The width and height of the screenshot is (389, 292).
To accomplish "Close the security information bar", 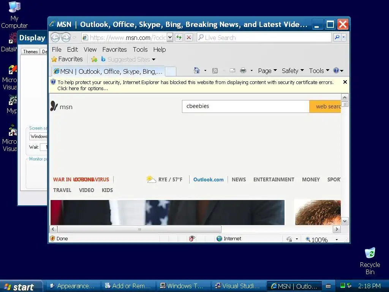I will coord(345,82).
